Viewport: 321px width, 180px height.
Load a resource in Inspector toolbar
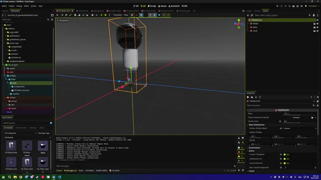[x=252, y=97]
